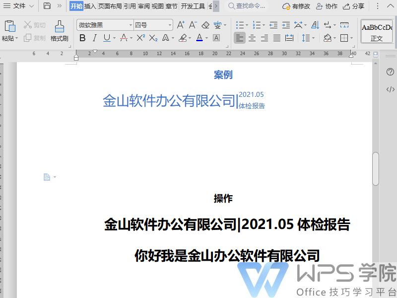Viewport: 397px width, 298px height.
Task: Click the code brackets sidebar icon
Action: click(x=390, y=89)
